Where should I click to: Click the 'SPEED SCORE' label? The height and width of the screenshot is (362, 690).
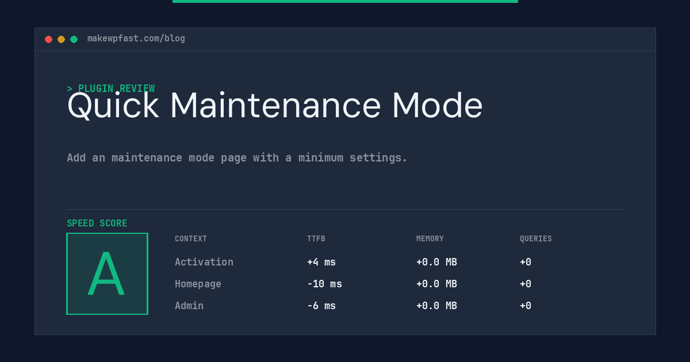(x=97, y=224)
